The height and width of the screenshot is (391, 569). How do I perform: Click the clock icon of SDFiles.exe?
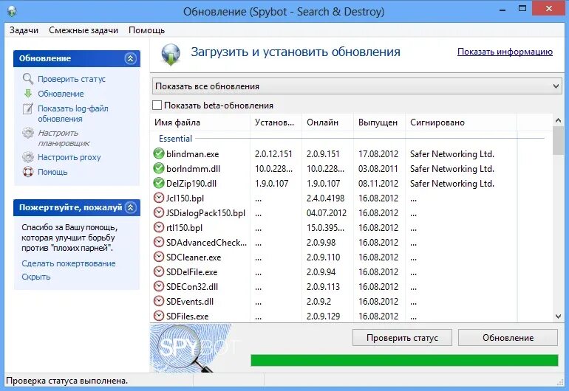point(159,316)
